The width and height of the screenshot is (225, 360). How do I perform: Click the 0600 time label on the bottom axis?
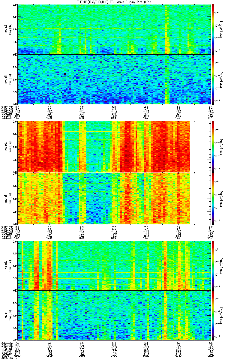pos(18,355)
